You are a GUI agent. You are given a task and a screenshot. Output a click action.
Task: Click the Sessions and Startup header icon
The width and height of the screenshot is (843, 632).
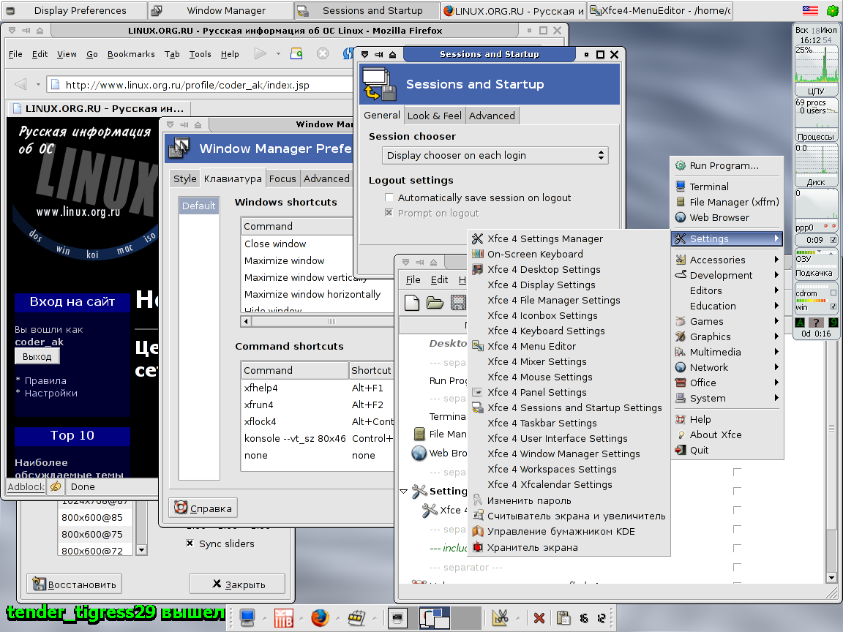[379, 84]
